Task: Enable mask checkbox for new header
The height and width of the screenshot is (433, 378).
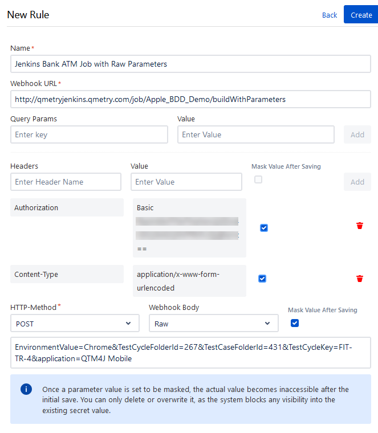Action: tap(258, 179)
